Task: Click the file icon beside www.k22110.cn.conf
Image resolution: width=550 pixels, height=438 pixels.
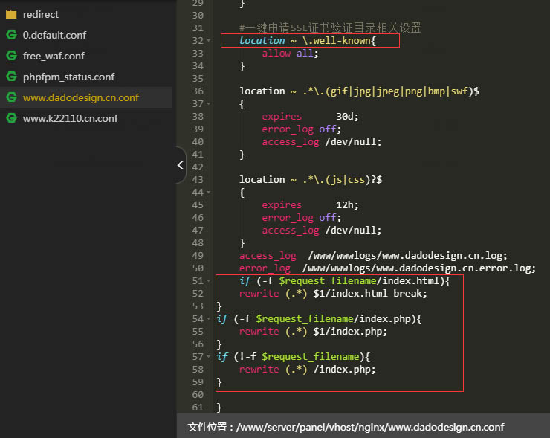Action: click(11, 118)
